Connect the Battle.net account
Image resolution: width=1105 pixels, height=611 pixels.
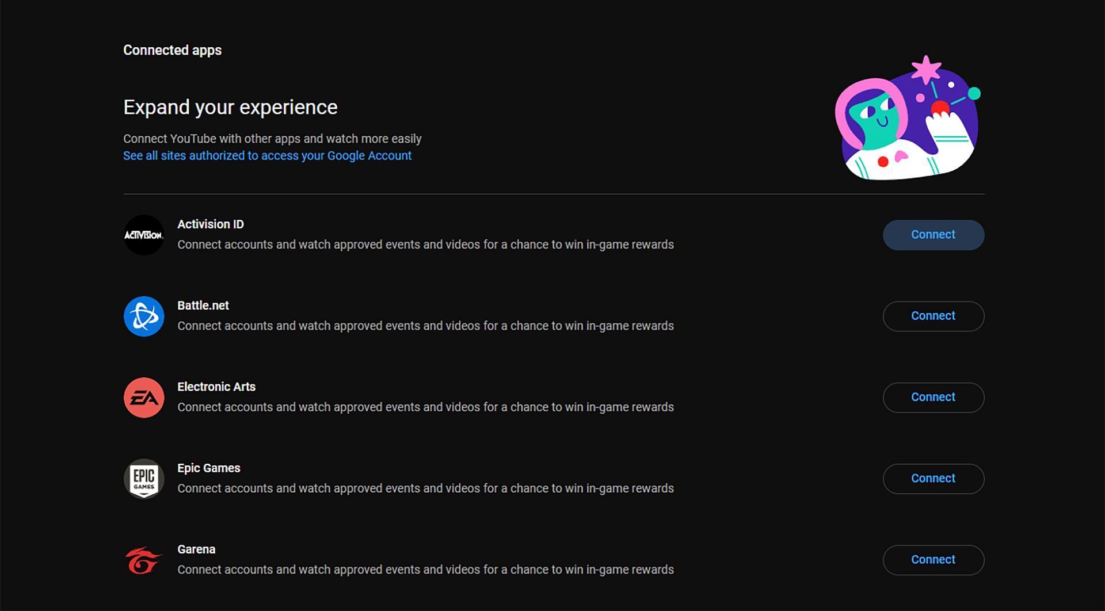click(933, 316)
